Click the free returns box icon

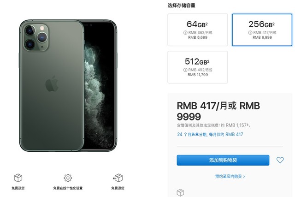pos(118,178)
